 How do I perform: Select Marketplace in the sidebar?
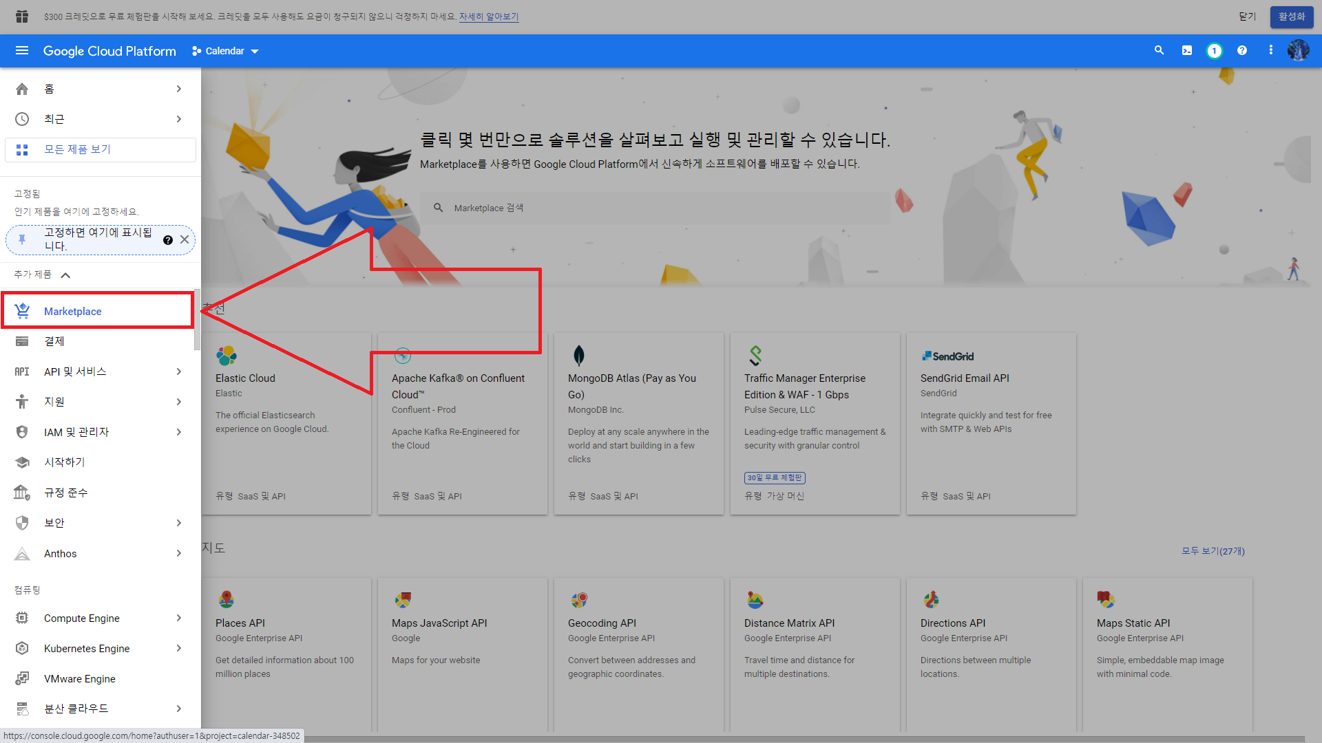pos(73,312)
